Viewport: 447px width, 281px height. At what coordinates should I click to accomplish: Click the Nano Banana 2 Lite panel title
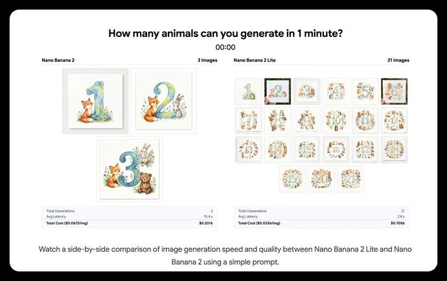tap(255, 60)
